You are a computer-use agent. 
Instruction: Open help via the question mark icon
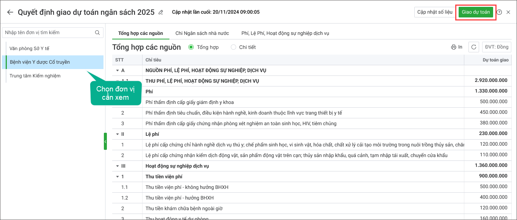coord(499,12)
